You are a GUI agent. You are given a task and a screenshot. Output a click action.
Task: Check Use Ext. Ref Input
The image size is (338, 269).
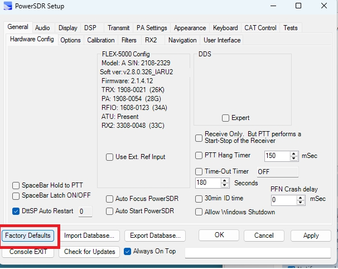tap(109, 157)
